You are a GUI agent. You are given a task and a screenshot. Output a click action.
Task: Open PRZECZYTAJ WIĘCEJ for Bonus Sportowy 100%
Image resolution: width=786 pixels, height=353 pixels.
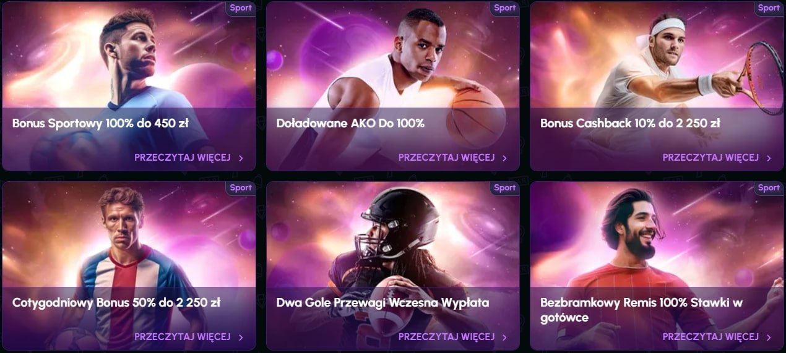coord(183,158)
